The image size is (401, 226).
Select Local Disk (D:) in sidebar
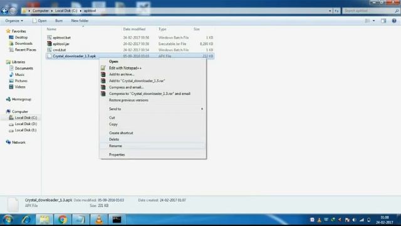point(26,124)
